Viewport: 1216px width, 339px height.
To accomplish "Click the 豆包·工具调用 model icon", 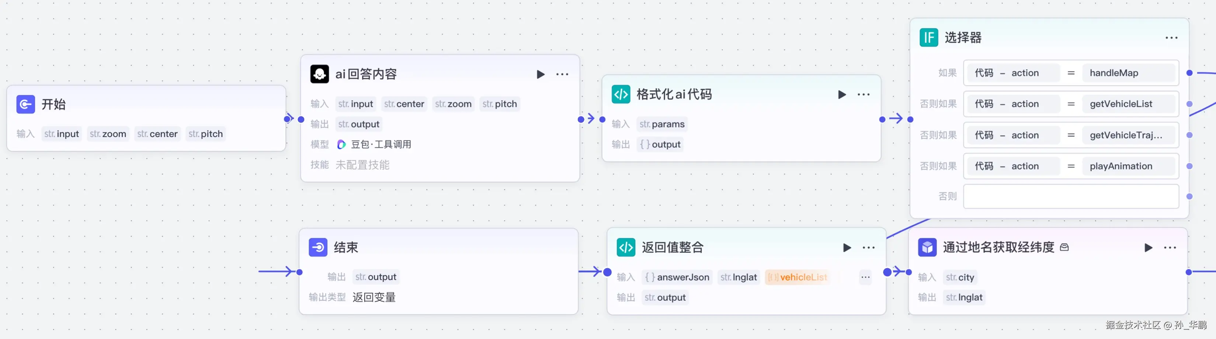I will click(x=341, y=144).
